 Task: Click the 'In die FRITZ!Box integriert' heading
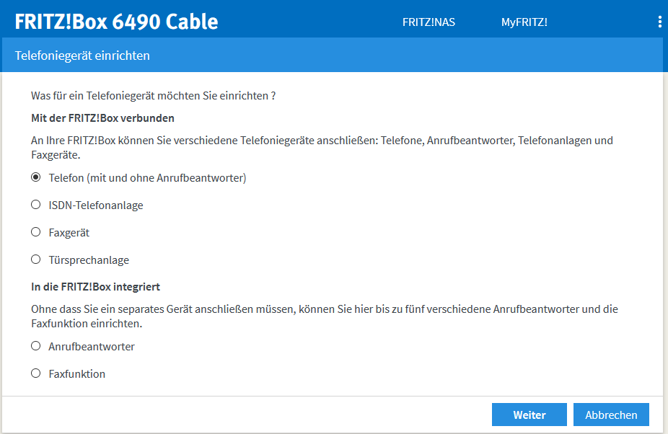pos(95,287)
